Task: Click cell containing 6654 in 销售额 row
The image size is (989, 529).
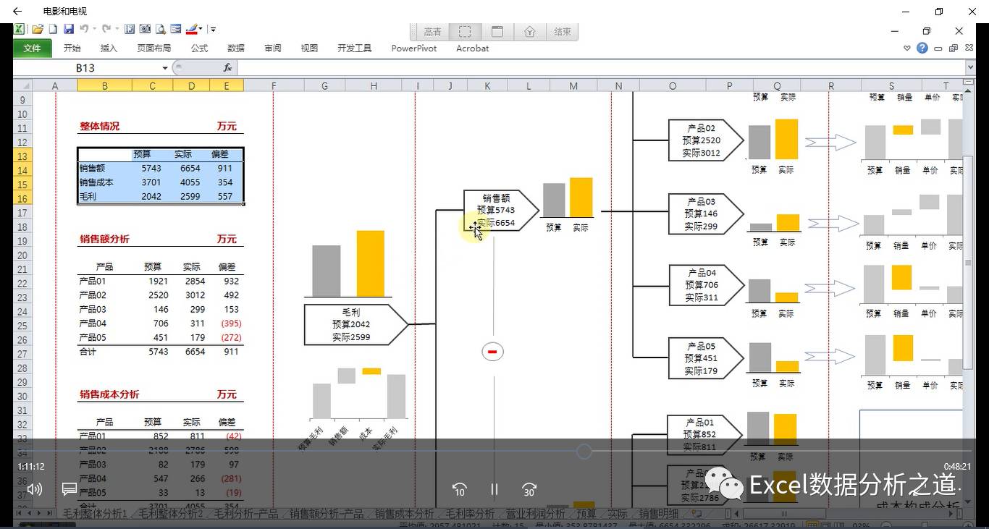Action: pyautogui.click(x=192, y=168)
